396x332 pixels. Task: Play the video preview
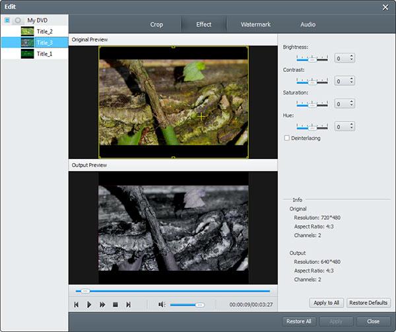[89, 305]
